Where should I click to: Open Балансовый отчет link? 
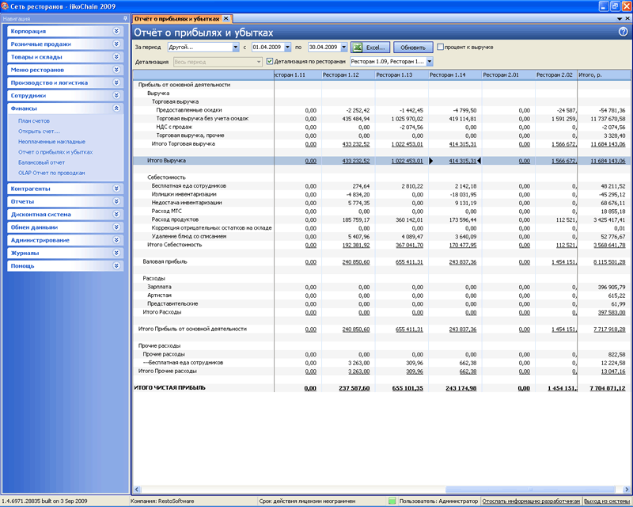[x=42, y=162]
